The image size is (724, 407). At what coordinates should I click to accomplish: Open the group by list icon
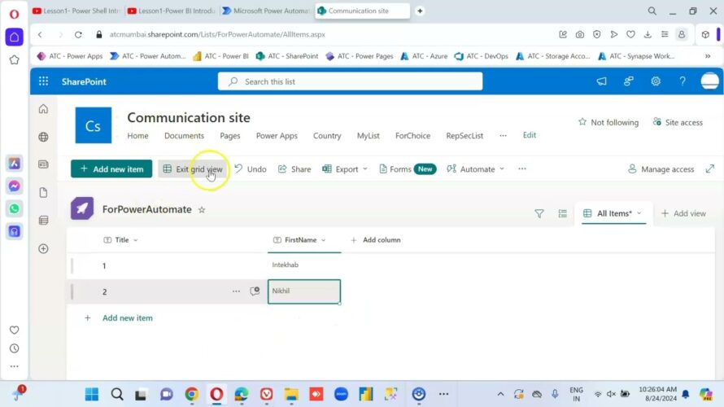pos(562,213)
